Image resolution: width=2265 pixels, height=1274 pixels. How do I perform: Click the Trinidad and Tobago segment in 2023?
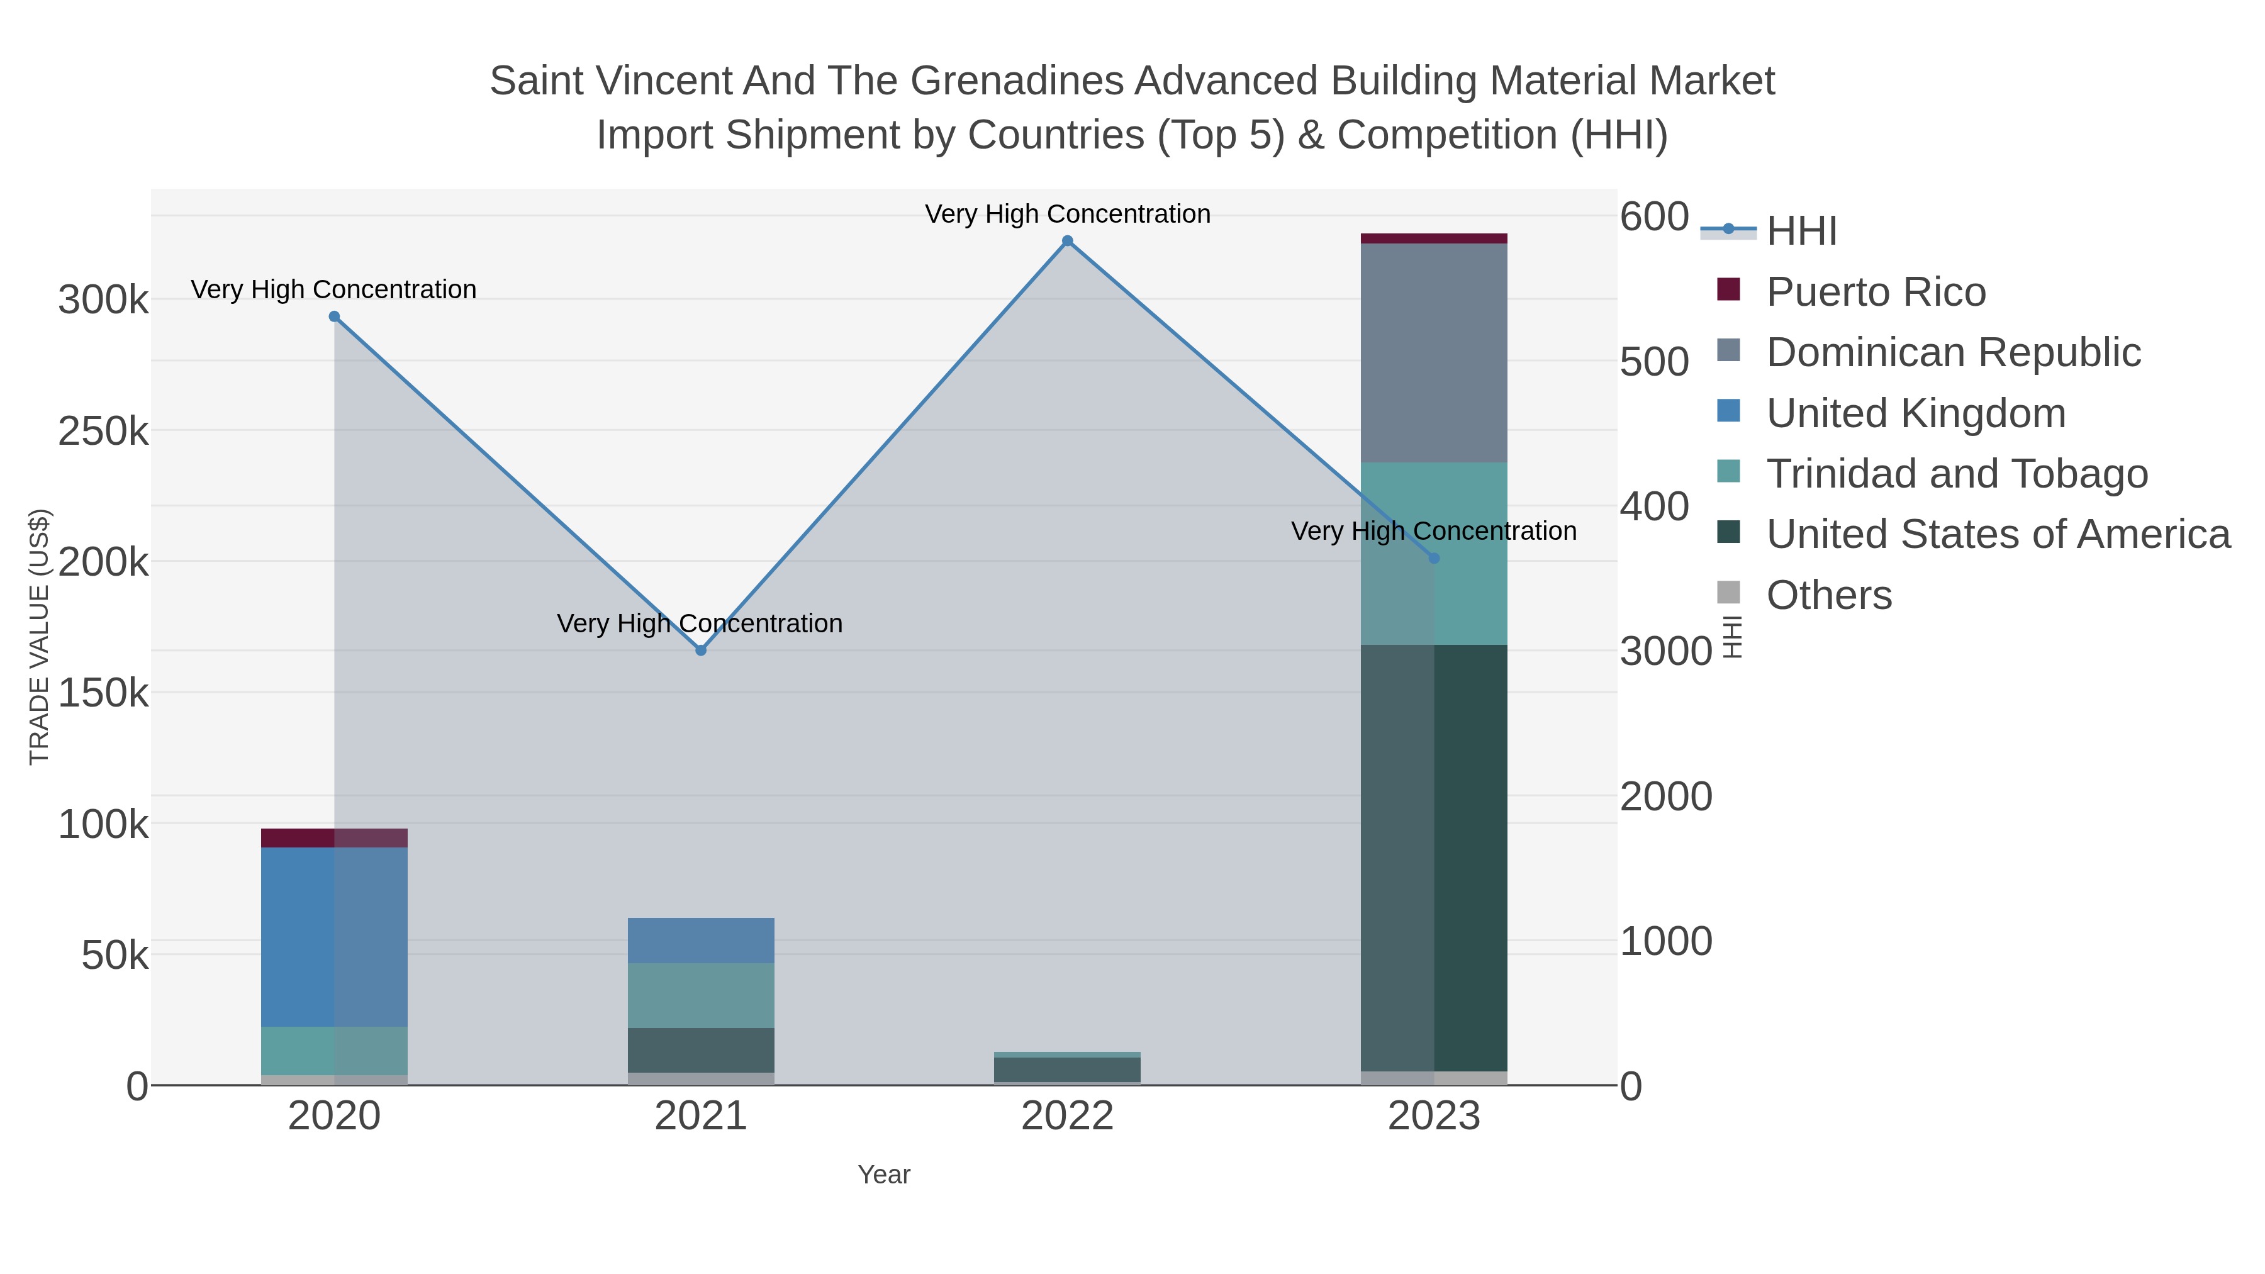pyautogui.click(x=1434, y=554)
